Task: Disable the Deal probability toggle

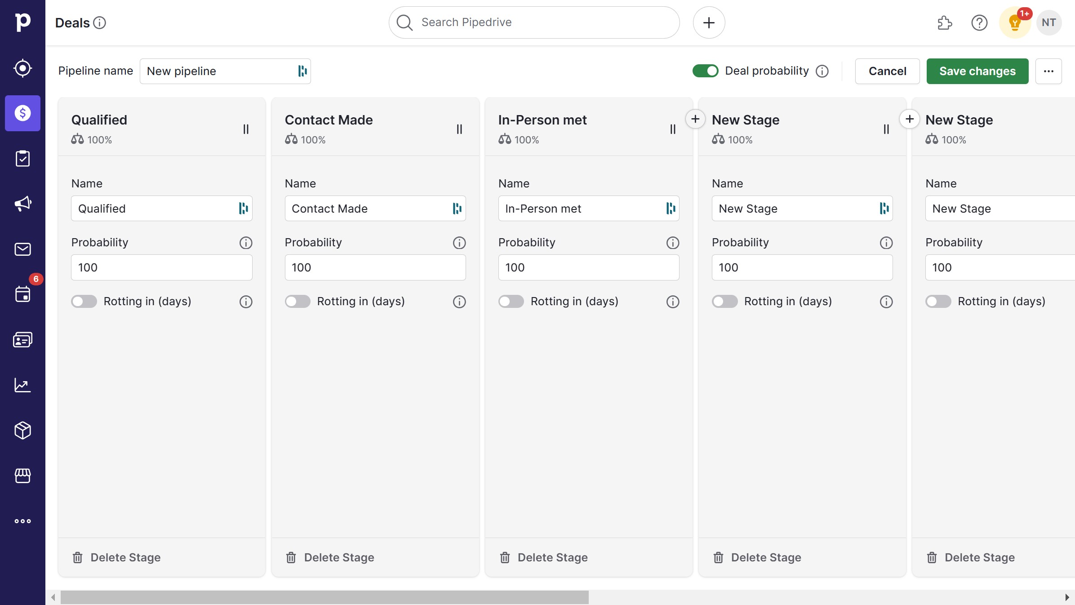Action: (x=705, y=71)
